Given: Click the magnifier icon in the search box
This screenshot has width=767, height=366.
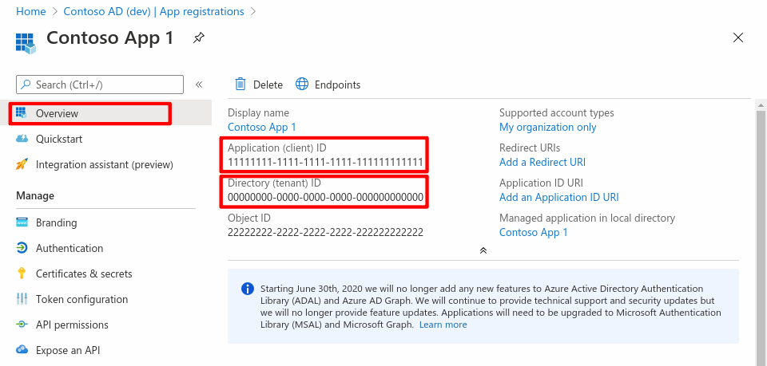Looking at the screenshot, I should click(x=26, y=85).
